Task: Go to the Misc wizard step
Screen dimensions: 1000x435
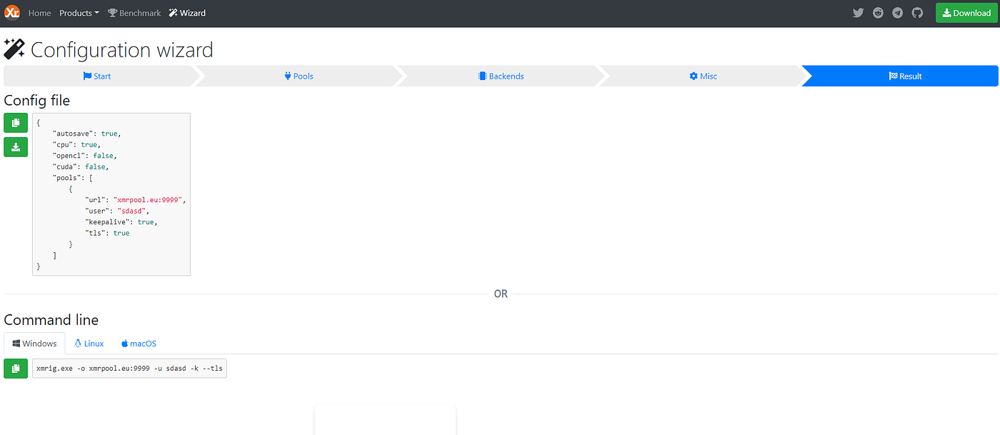Action: pos(703,76)
